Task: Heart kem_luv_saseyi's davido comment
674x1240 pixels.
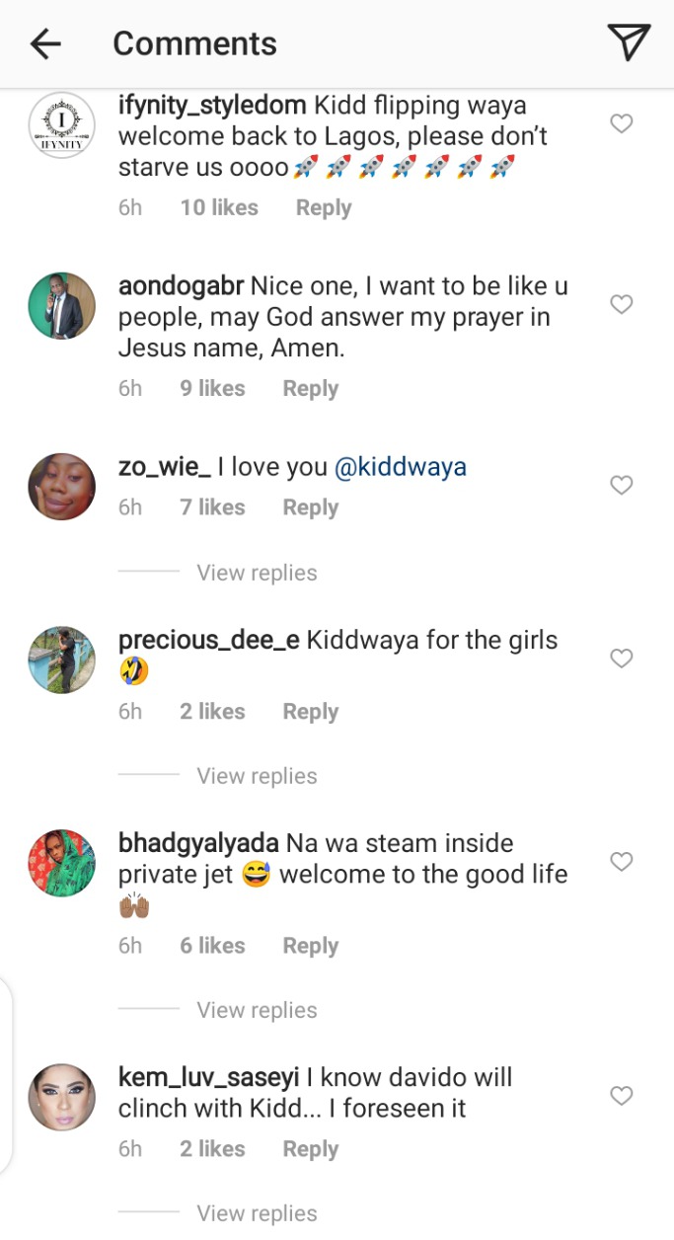Action: [621, 1096]
